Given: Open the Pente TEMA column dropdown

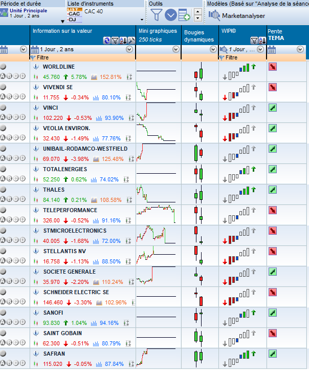Looking at the screenshot, I should point(300,49).
